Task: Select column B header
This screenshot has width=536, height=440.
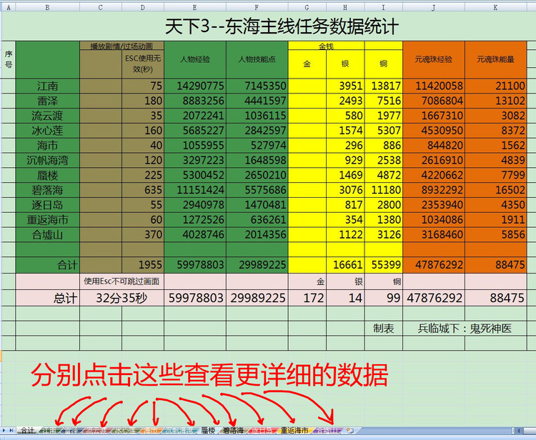Action: point(47,7)
